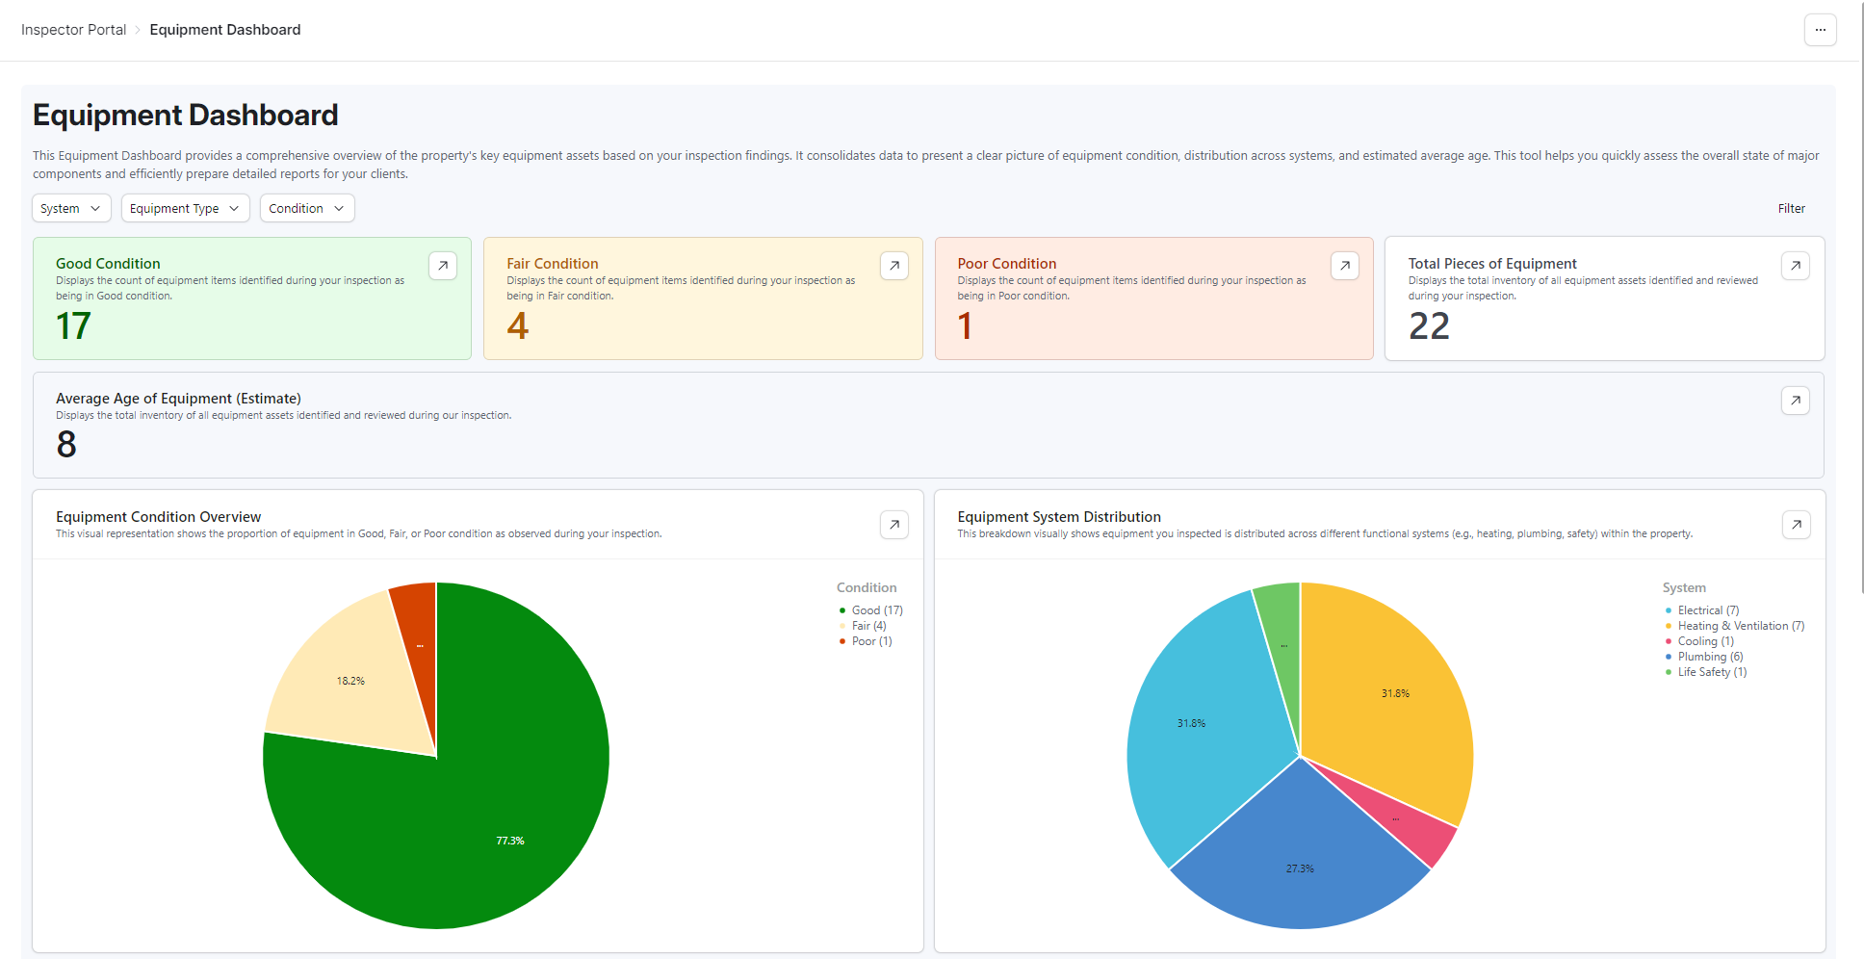This screenshot has width=1864, height=959.
Task: Expand the Equipment System Distribution chart
Action: pos(1796,525)
